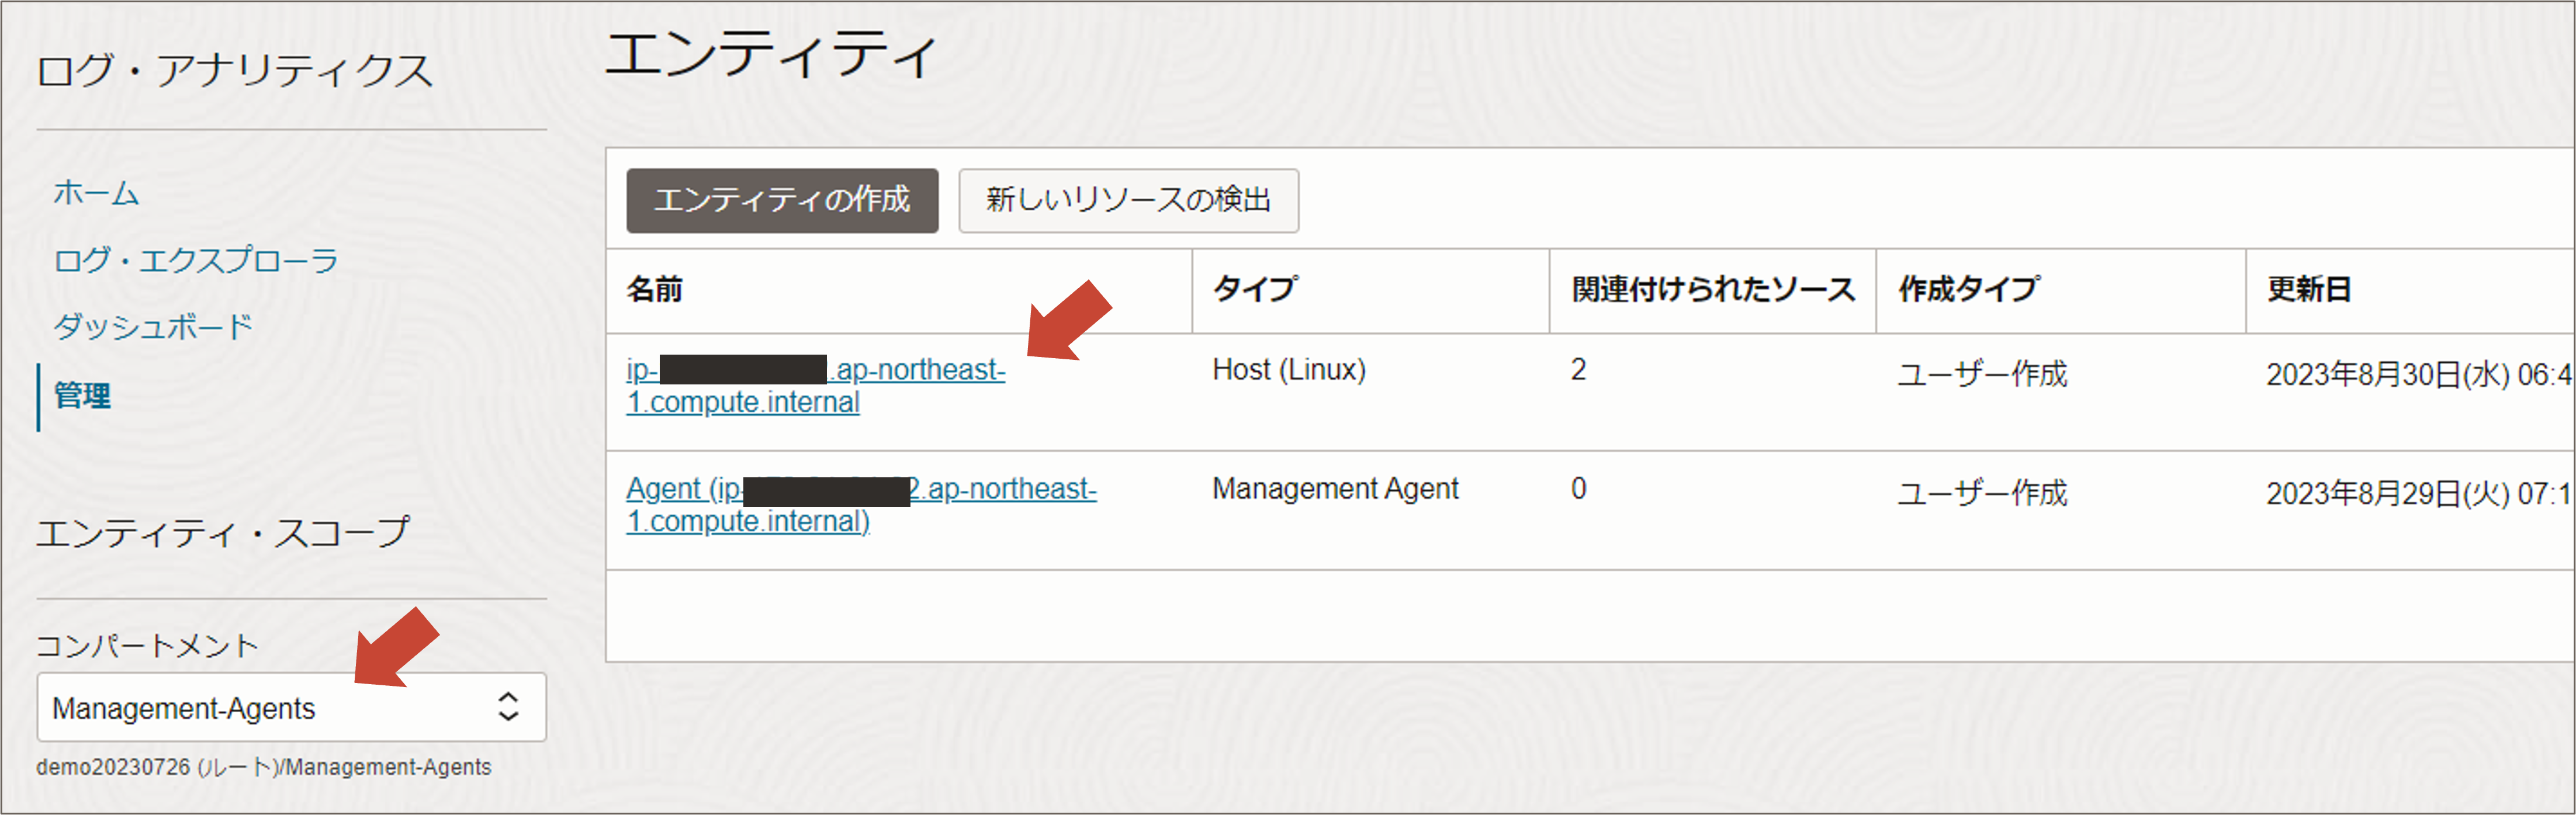This screenshot has height=815, width=2576.
Task: Click the demo20230726 compartment path text
Action: click(x=263, y=767)
